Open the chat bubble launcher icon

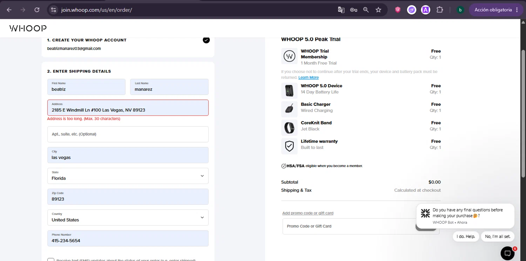(x=507, y=253)
